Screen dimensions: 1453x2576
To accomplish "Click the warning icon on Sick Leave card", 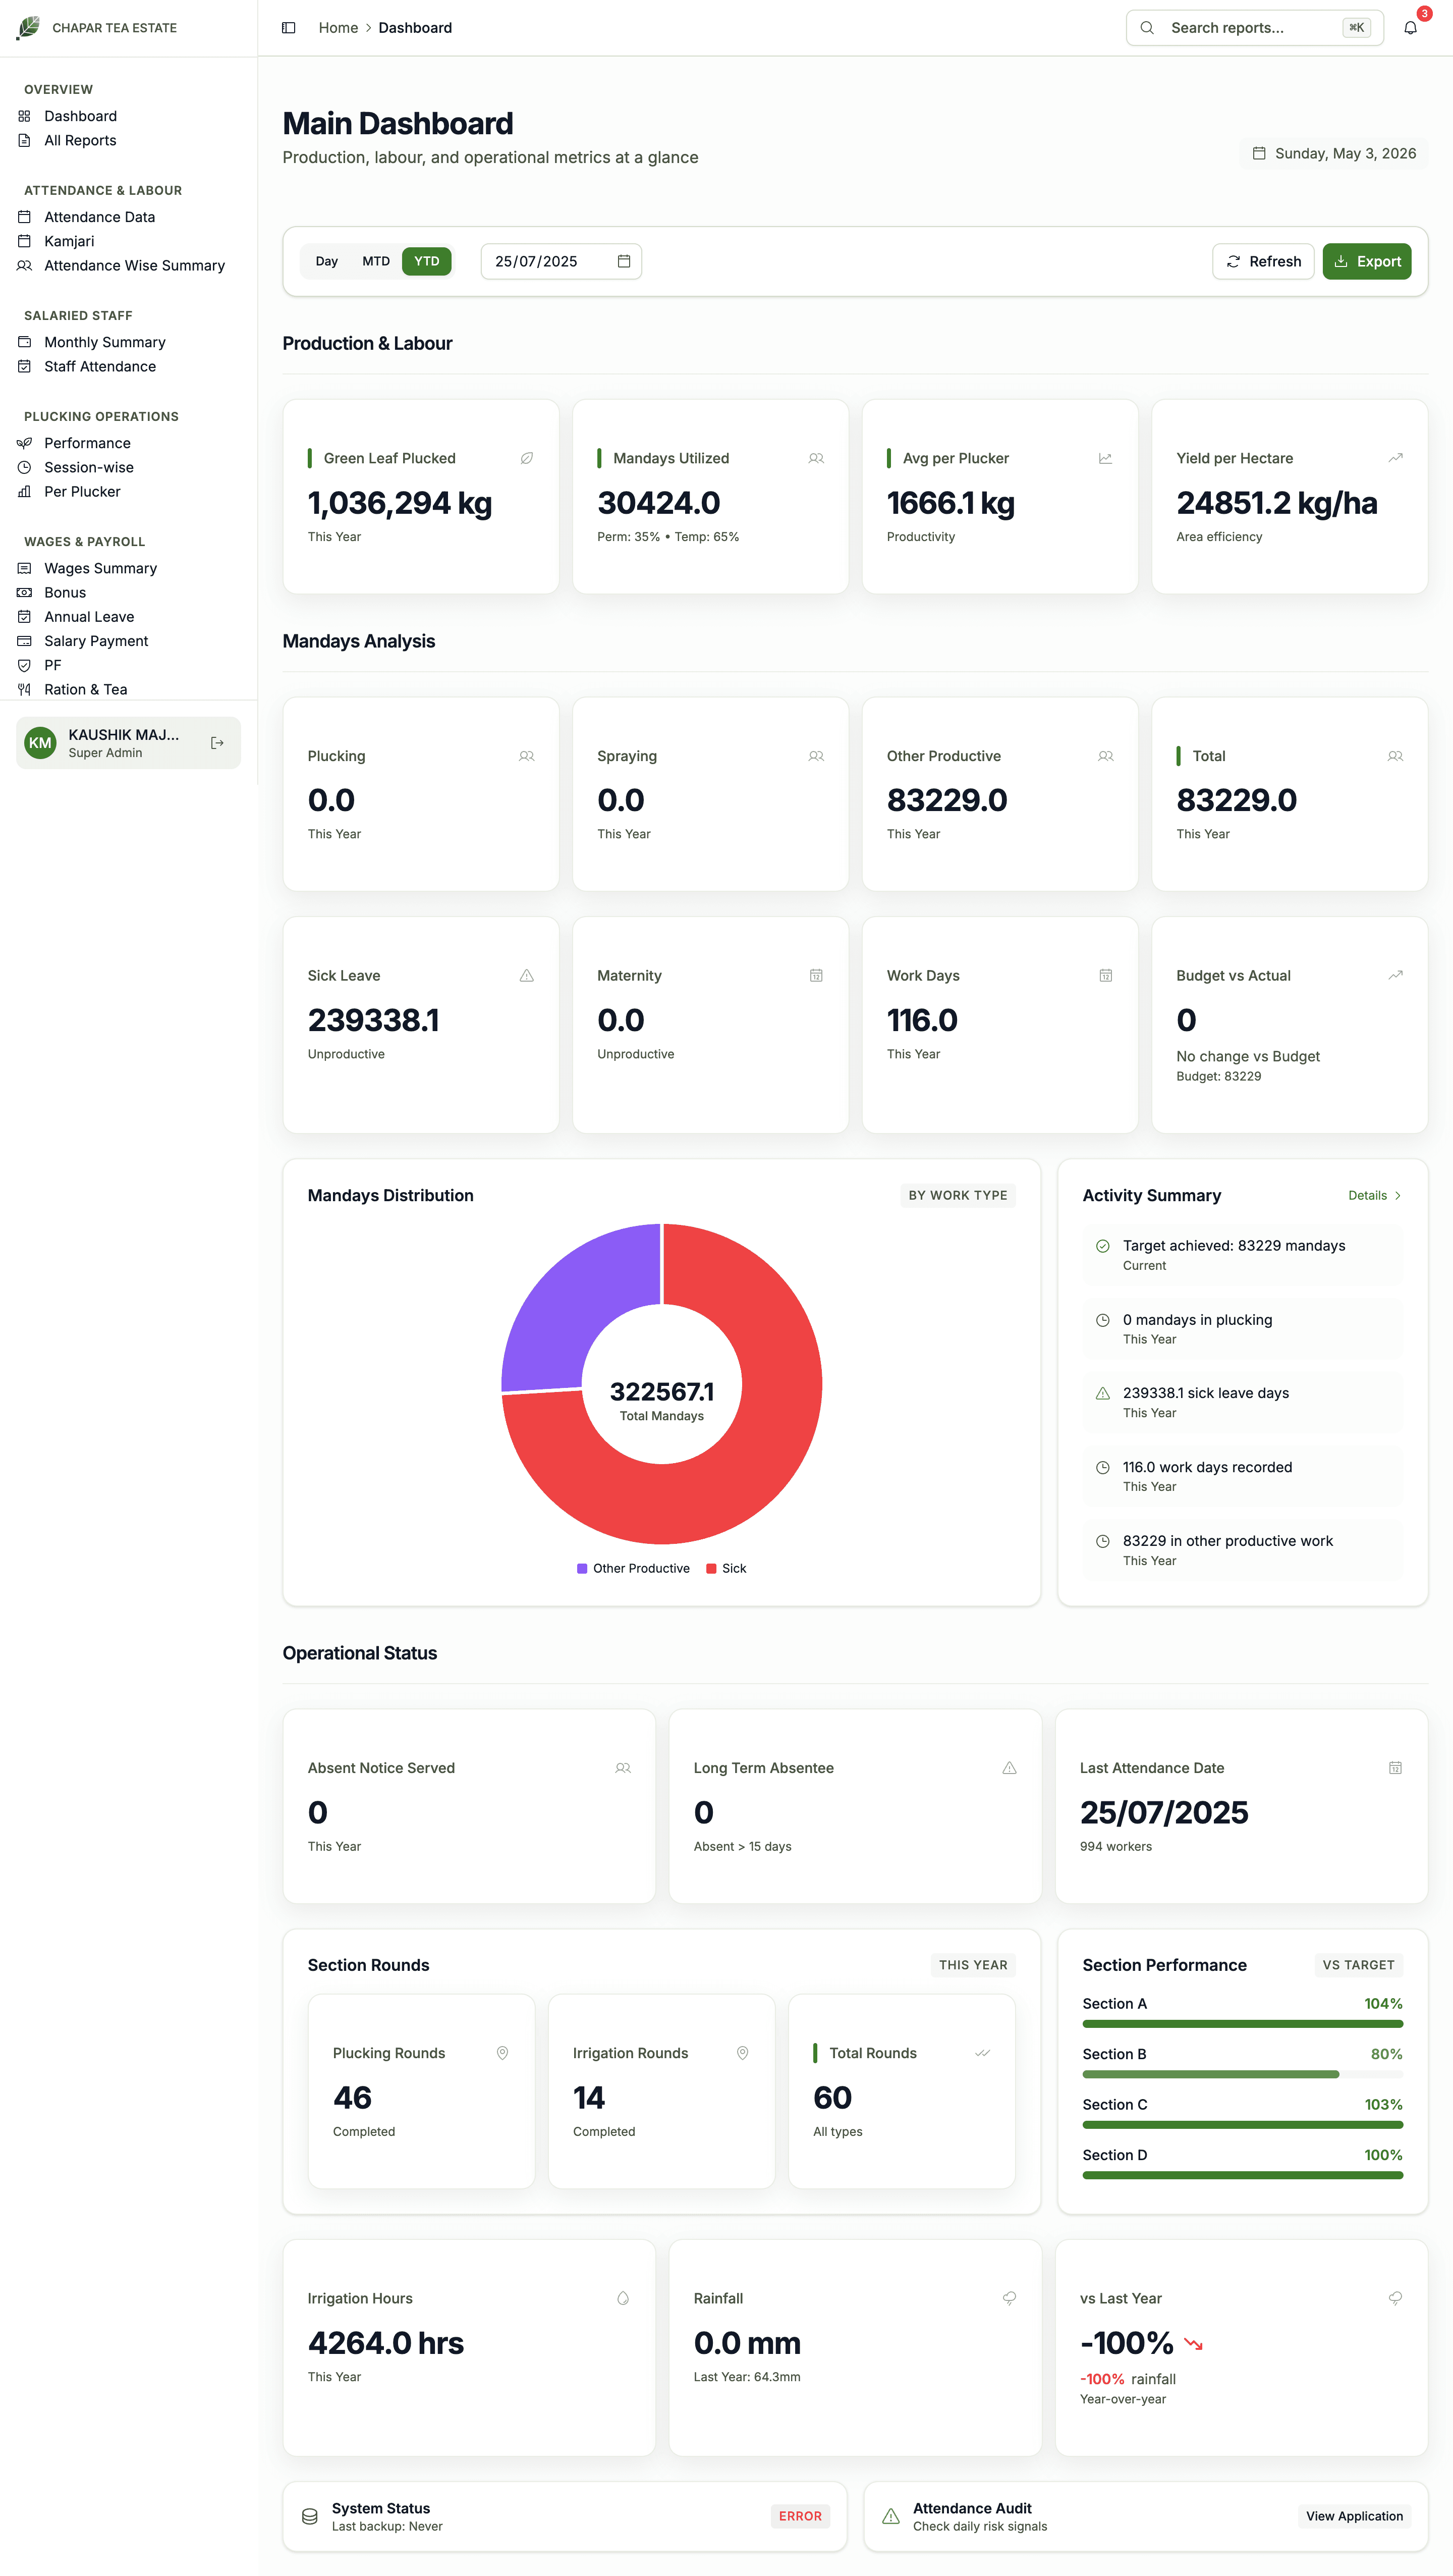I will [527, 976].
